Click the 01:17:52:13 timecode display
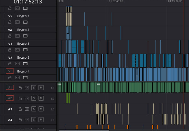 (x=28, y=2)
